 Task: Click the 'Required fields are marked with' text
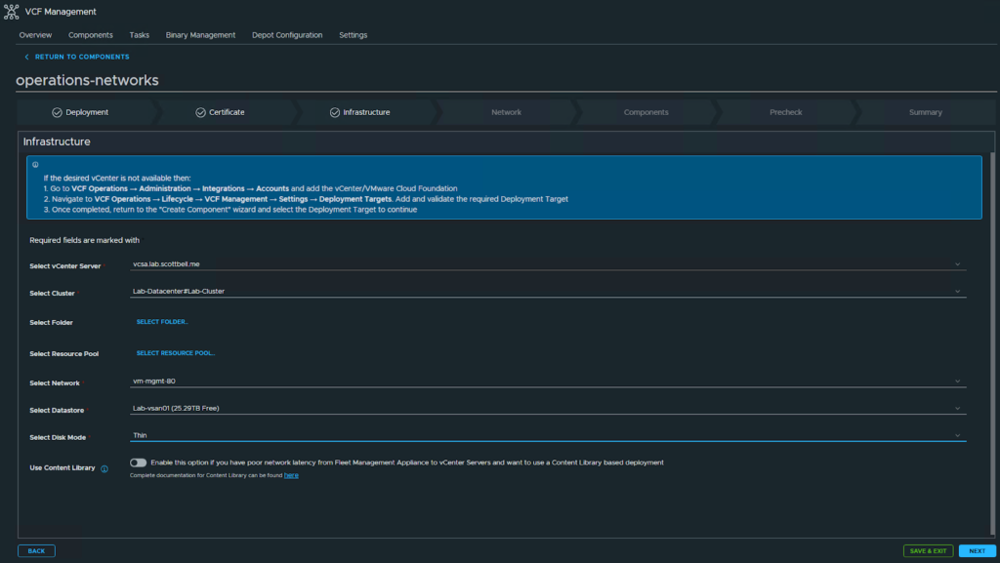[84, 240]
